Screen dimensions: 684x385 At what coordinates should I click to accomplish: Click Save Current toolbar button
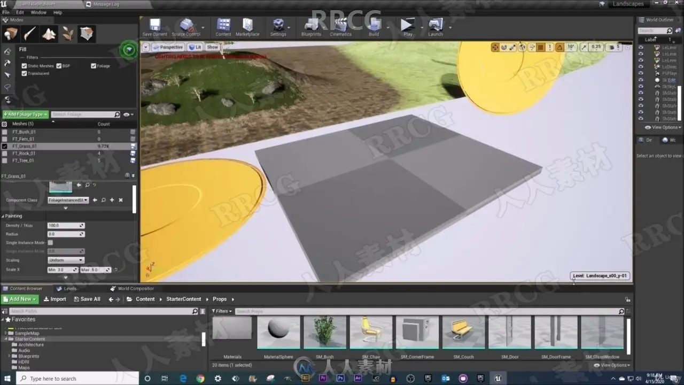[x=155, y=28]
